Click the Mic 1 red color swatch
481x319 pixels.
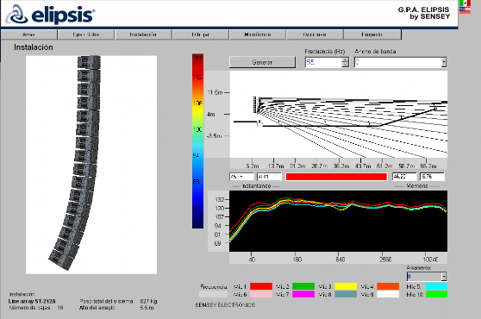click(261, 286)
